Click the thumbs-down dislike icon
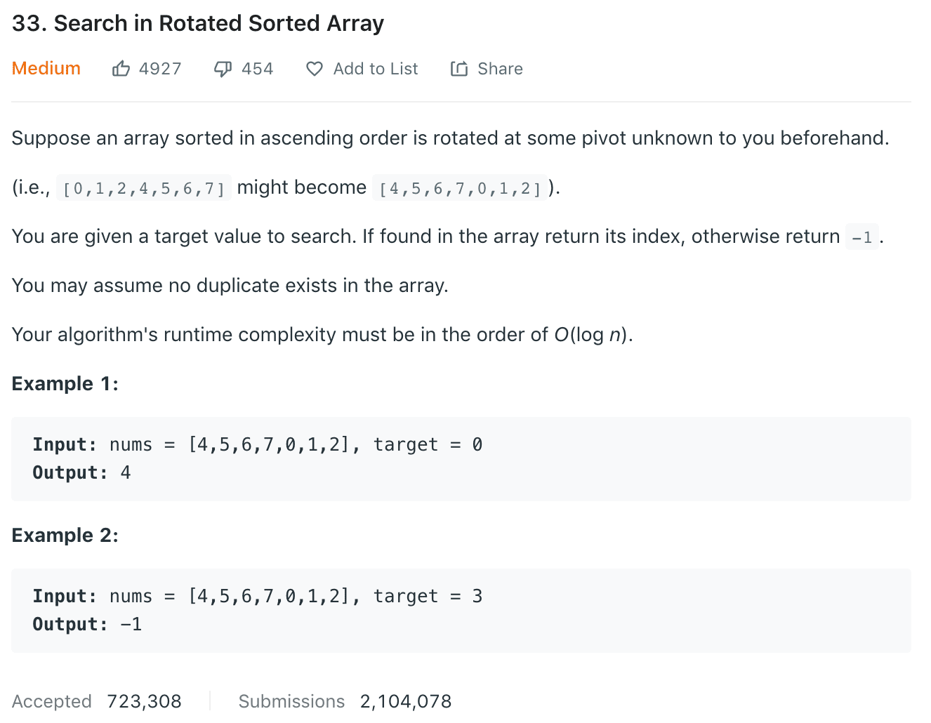The height and width of the screenshot is (723, 931). tap(223, 69)
